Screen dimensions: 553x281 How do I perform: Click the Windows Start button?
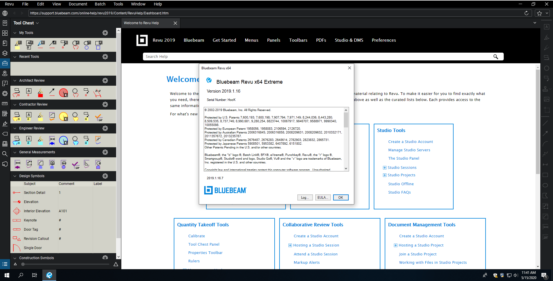[7, 275]
